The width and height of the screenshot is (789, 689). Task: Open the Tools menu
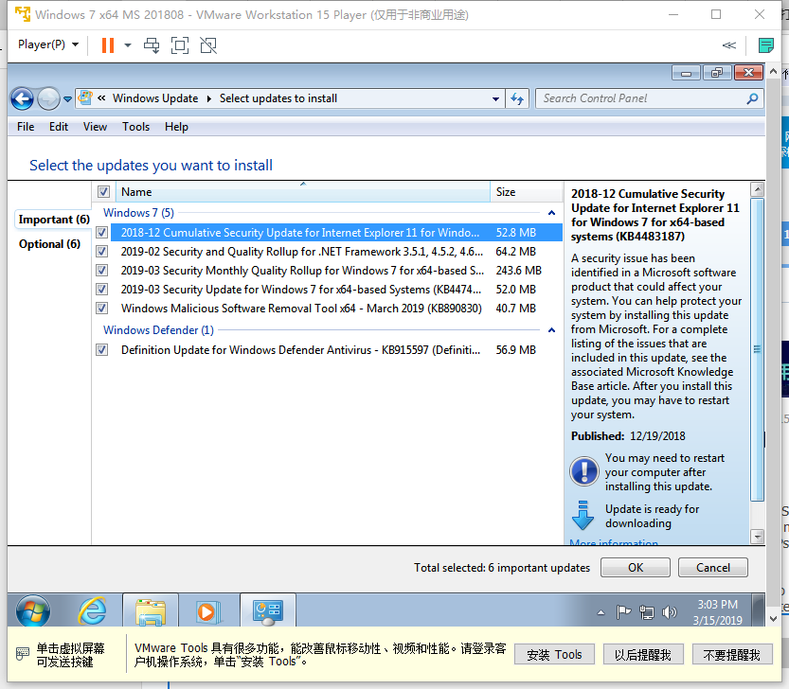(135, 127)
